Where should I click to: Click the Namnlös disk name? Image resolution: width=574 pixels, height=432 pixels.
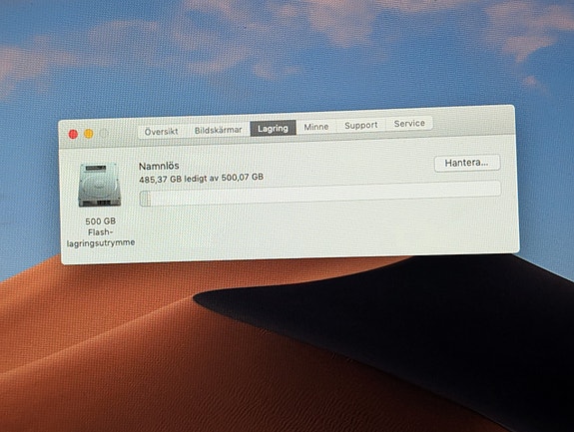pos(159,166)
